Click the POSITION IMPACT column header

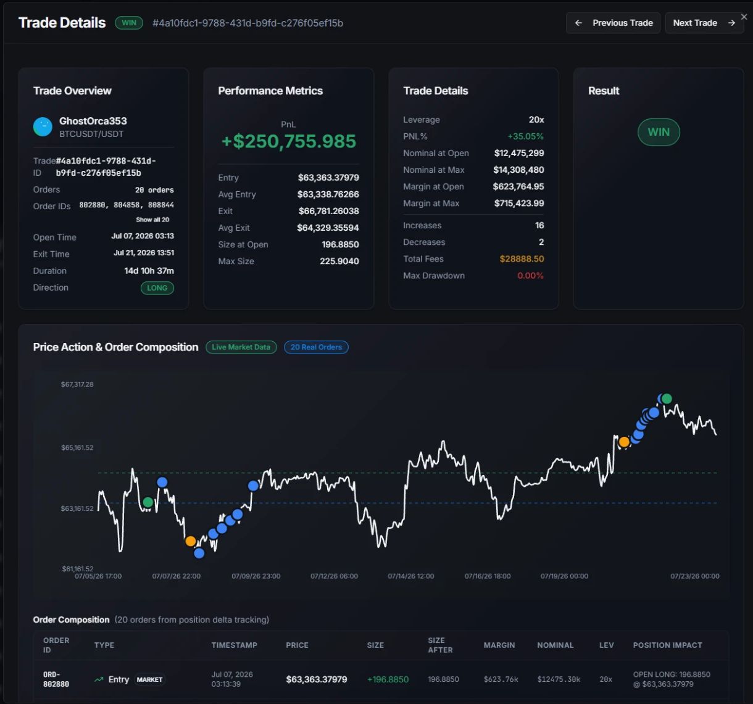(x=668, y=645)
